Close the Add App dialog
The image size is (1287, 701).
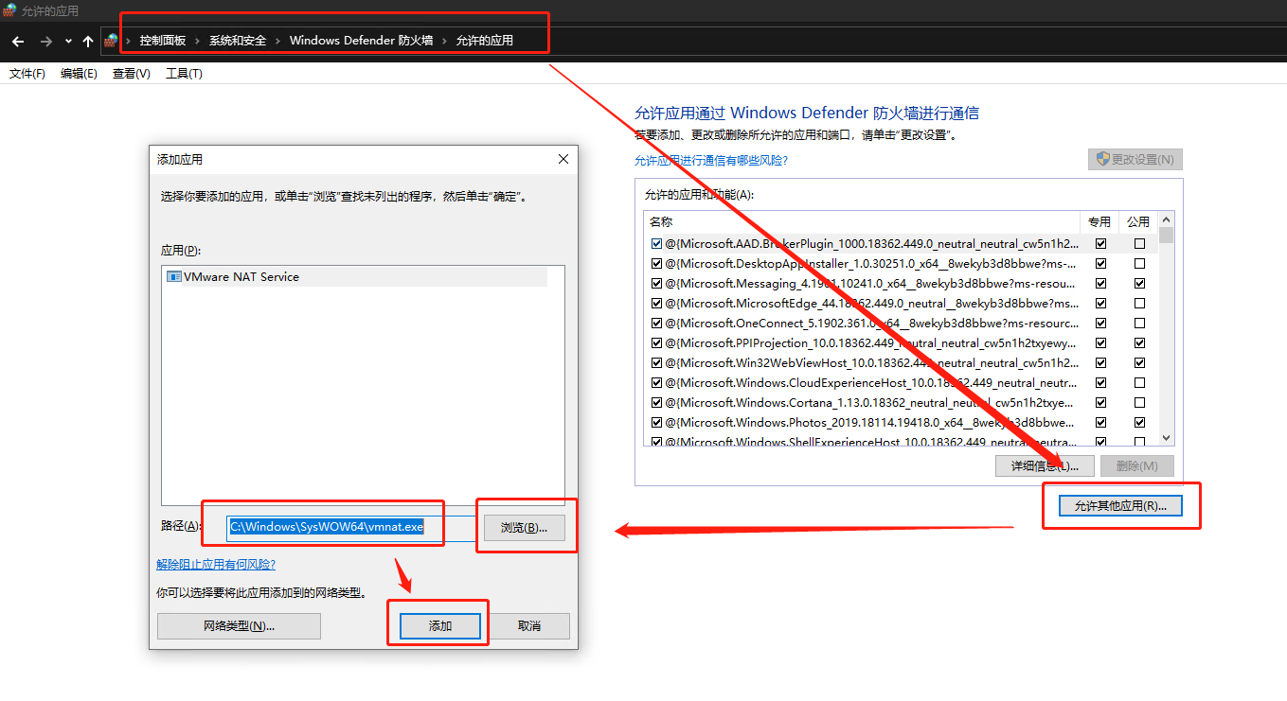(x=563, y=159)
